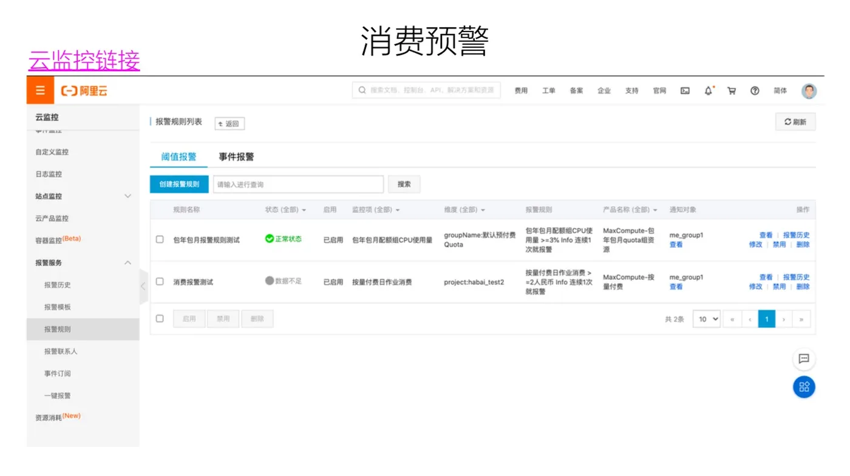Image resolution: width=850 pixels, height=476 pixels.
Task: Collapse the sidebar with the edge handle
Action: pos(143,285)
